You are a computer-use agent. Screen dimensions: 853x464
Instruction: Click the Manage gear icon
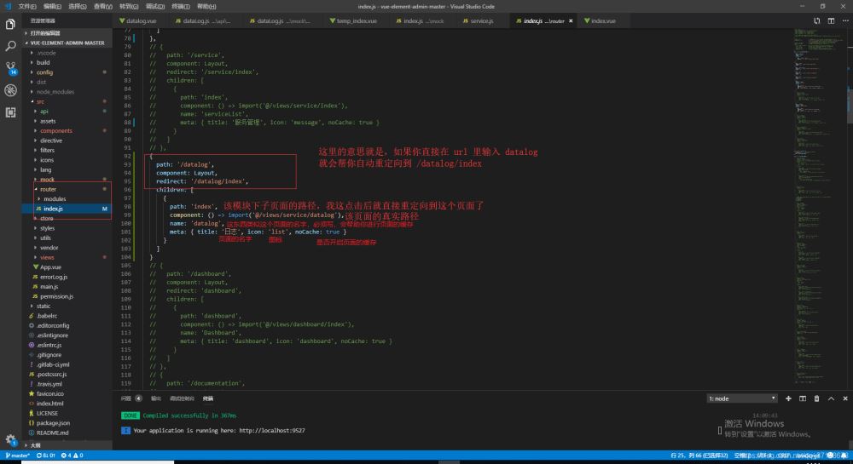point(10,439)
